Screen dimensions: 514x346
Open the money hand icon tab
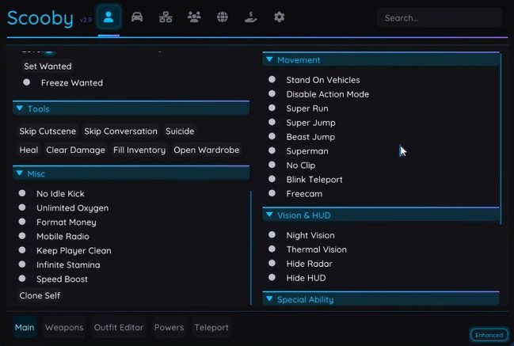click(251, 17)
